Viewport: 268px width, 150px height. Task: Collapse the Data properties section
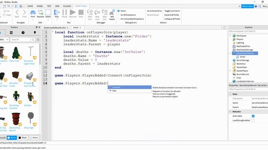tap(230, 94)
